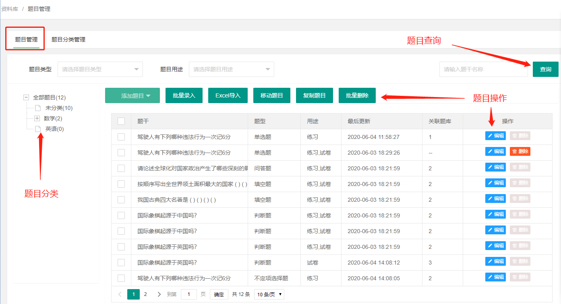The height and width of the screenshot is (304, 561).
Task: Edit the 问答题 question row
Action: [495, 167]
